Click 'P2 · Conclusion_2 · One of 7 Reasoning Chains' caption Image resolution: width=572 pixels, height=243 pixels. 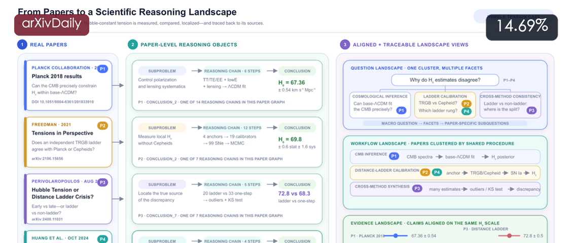210,159
